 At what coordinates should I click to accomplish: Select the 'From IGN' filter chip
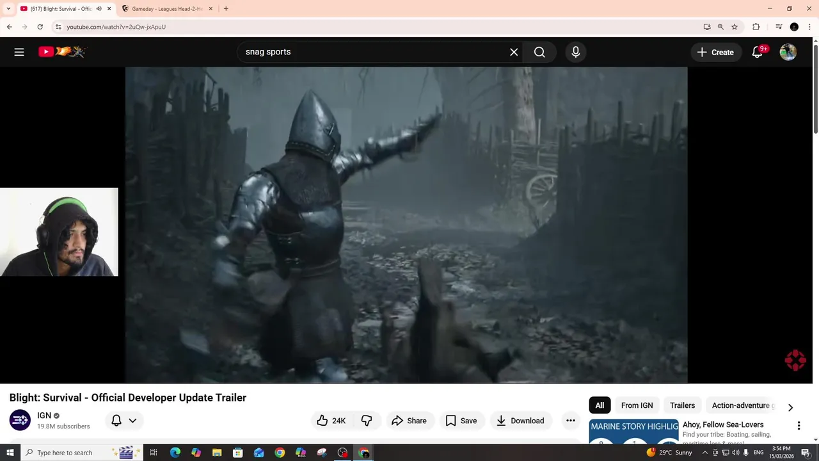(x=637, y=405)
